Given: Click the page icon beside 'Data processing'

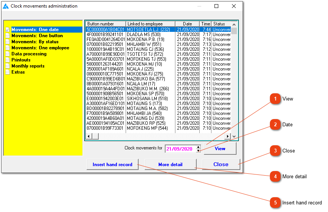Looking at the screenshot, I should coord(8,54).
